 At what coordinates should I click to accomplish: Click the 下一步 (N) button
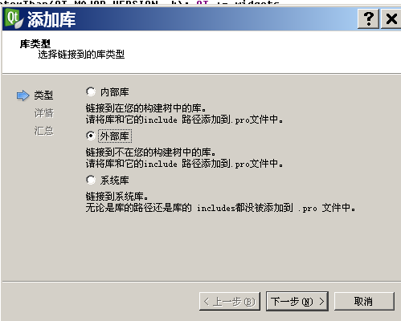point(297,302)
